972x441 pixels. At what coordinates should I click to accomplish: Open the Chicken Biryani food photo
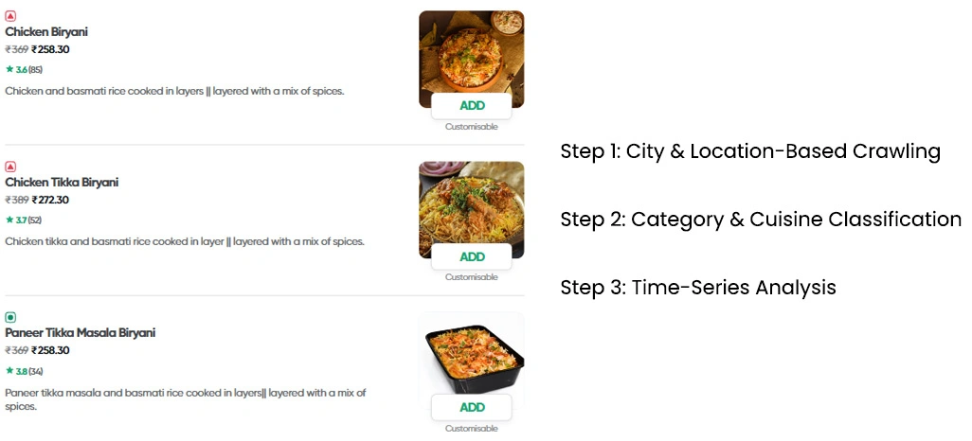pos(471,52)
